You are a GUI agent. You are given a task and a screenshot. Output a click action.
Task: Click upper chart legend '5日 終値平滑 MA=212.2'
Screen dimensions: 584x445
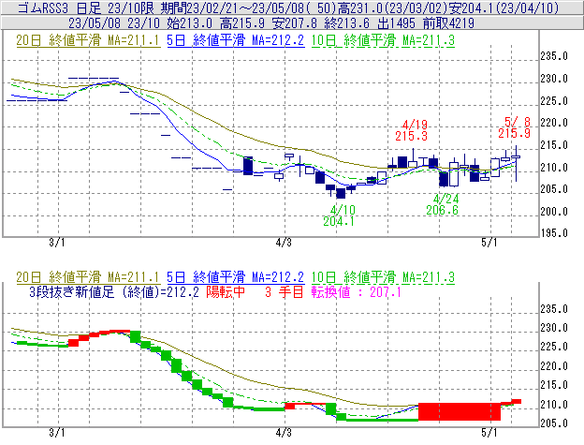236,40
